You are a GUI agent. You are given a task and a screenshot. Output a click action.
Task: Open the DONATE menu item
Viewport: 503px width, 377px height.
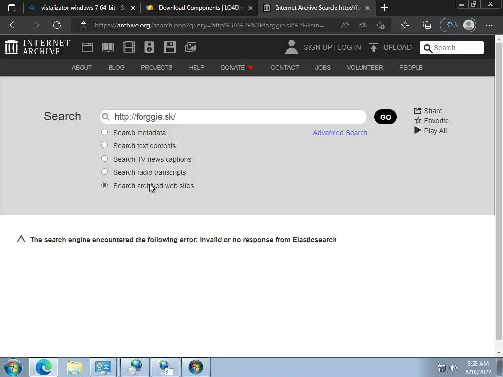237,68
